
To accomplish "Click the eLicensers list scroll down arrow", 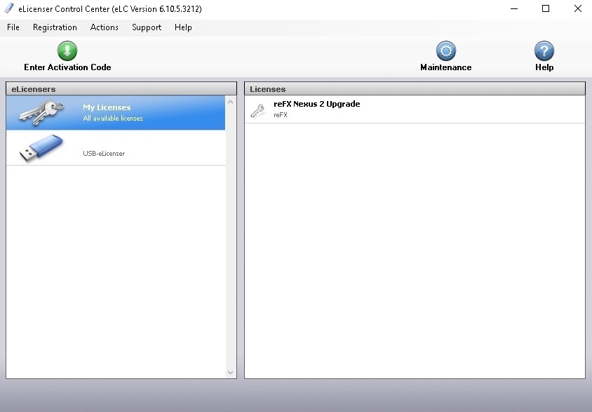I will (230, 373).
